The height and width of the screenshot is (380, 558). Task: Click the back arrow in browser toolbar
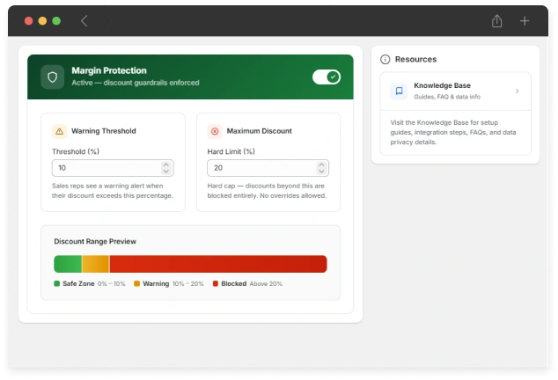click(x=84, y=21)
